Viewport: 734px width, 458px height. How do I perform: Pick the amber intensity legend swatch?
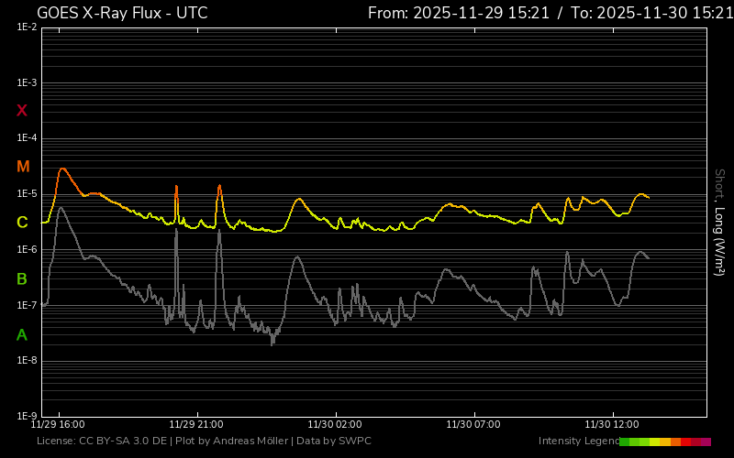click(665, 442)
